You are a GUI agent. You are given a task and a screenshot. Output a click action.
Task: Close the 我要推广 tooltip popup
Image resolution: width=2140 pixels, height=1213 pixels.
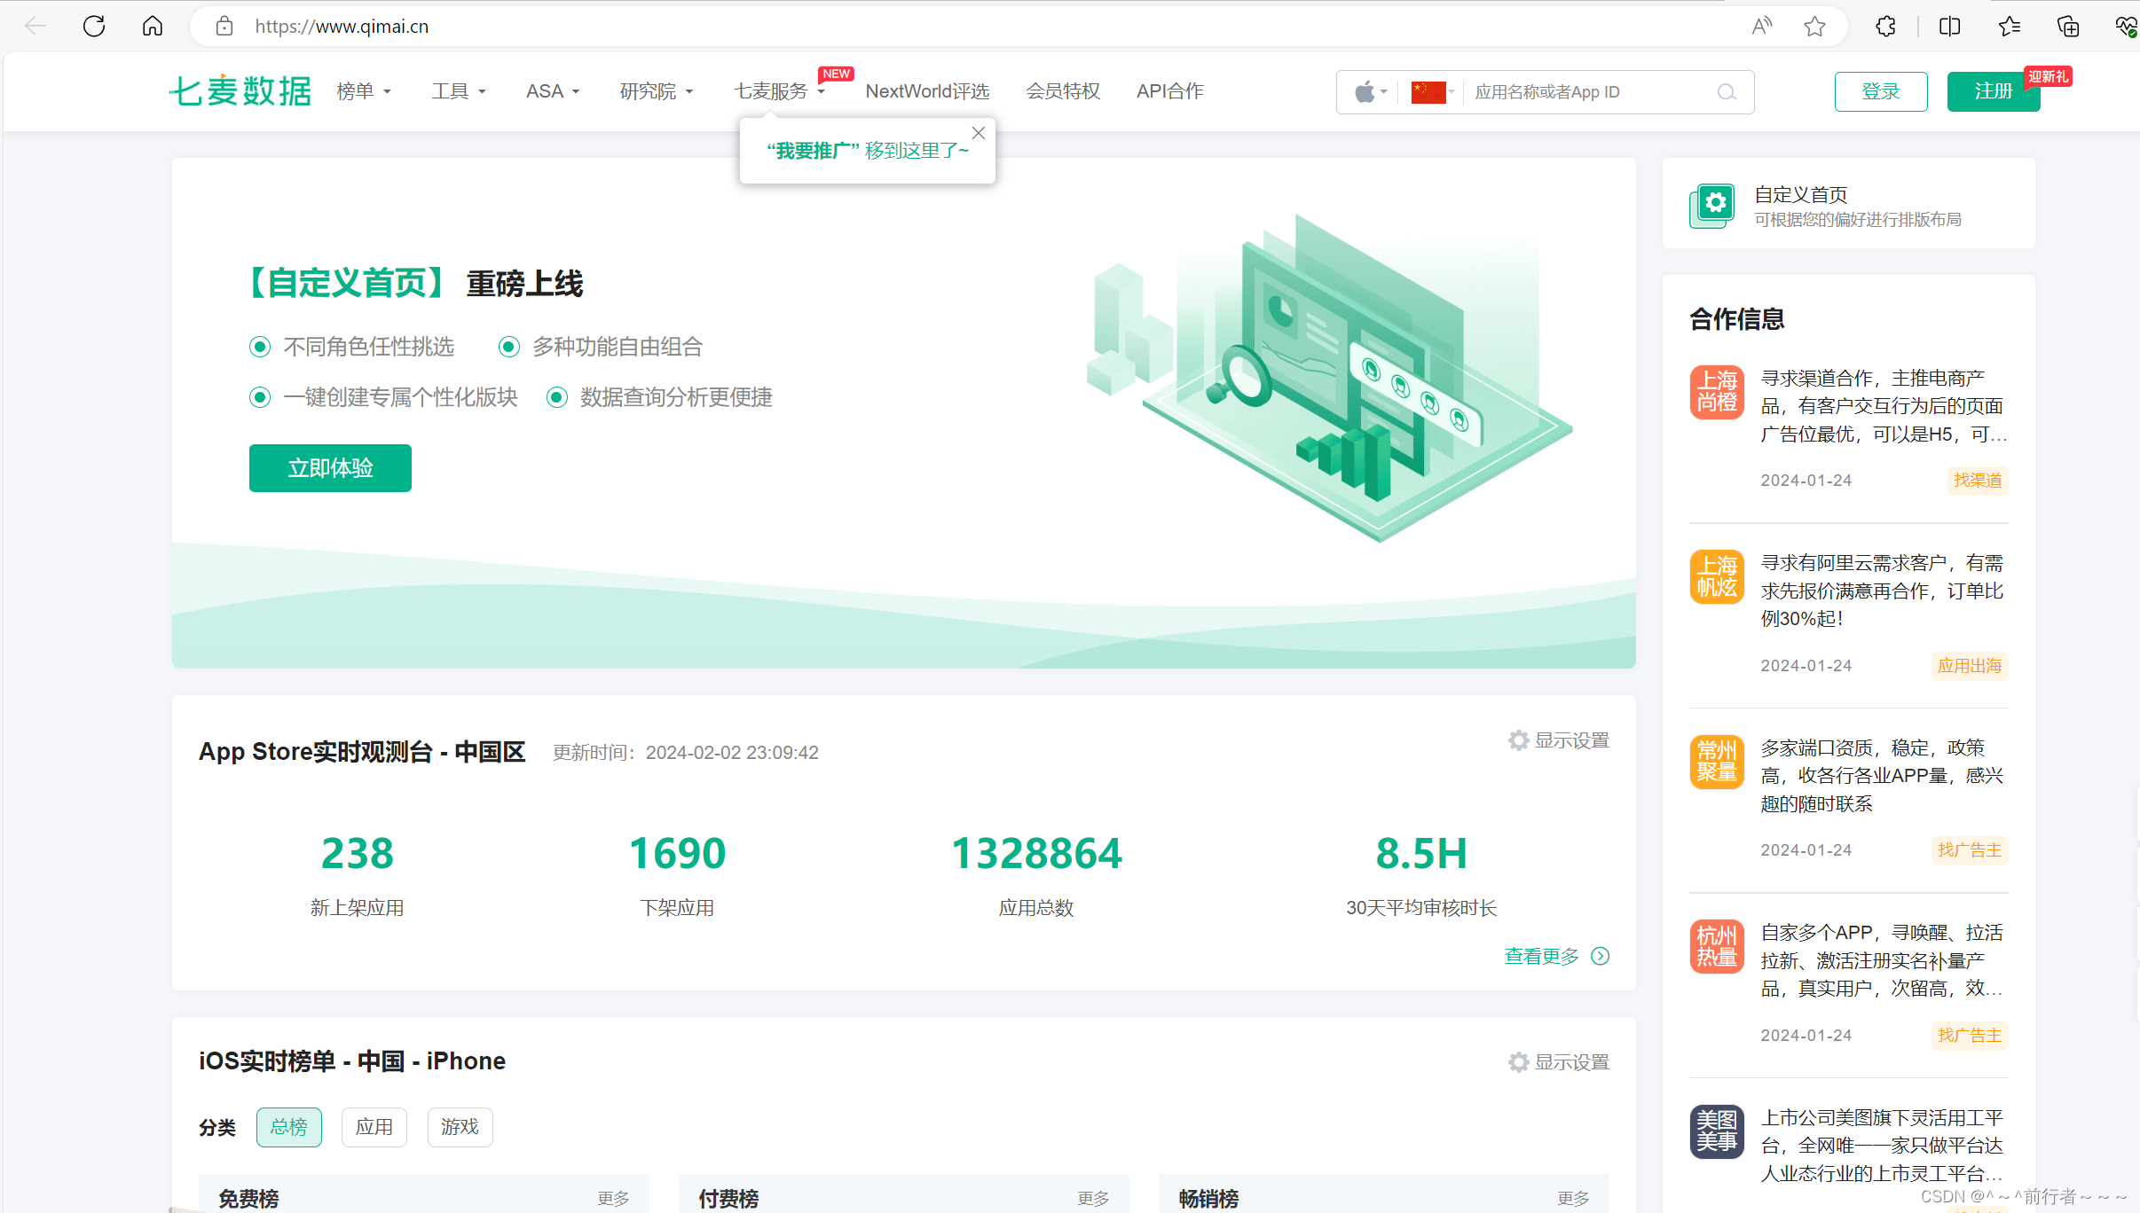[979, 133]
